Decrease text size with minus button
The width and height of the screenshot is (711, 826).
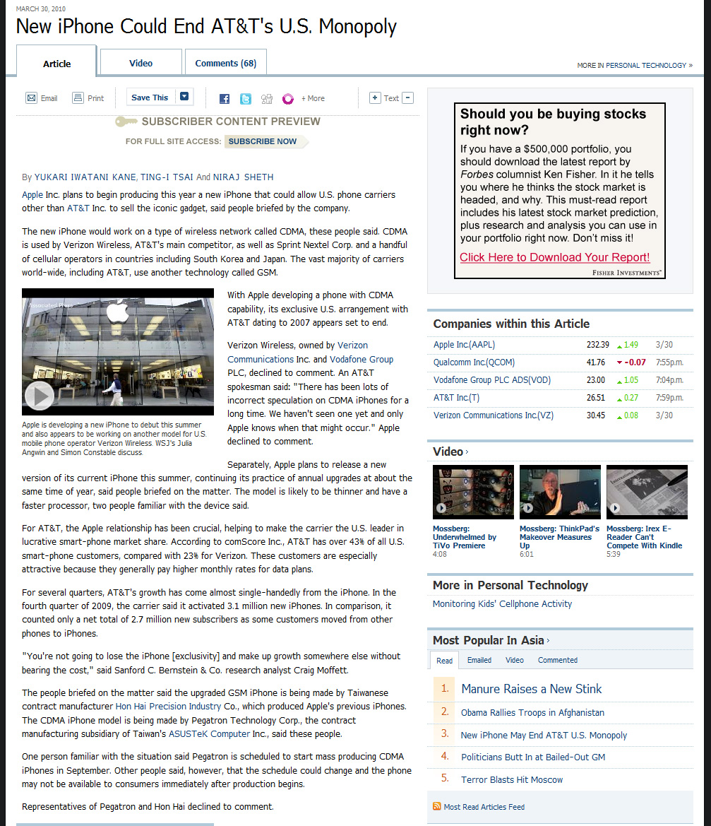(x=408, y=98)
